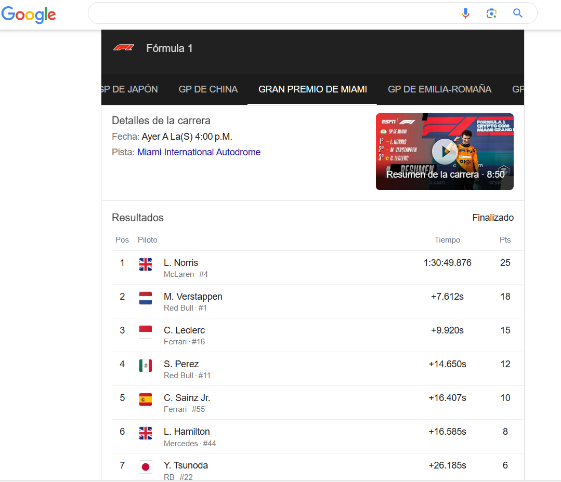Switch to GP de Emilia-Romaña tab

[x=439, y=89]
